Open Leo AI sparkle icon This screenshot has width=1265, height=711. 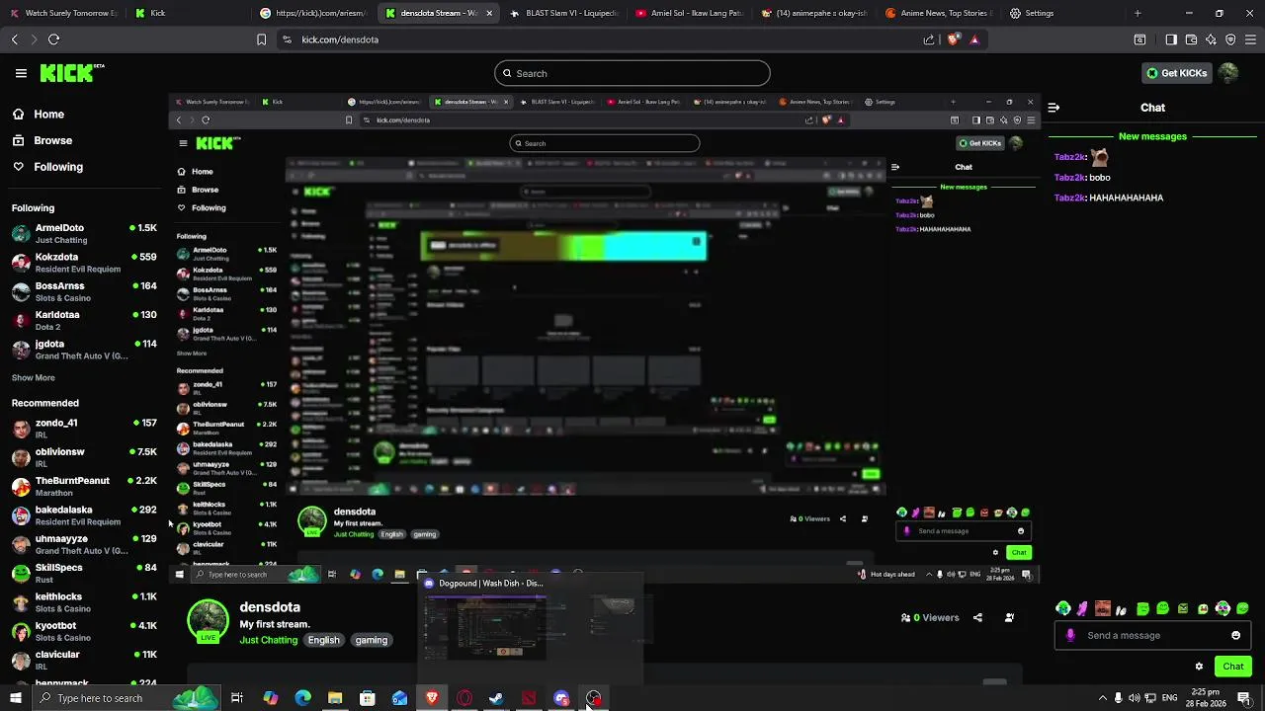click(1211, 39)
